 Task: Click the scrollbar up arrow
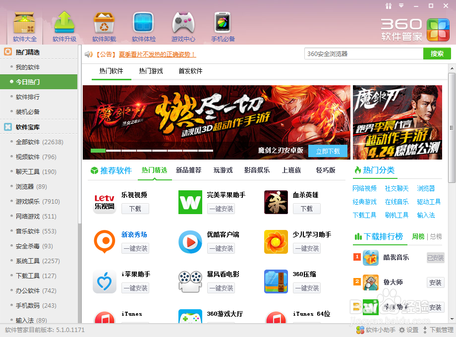pyautogui.click(x=452, y=68)
